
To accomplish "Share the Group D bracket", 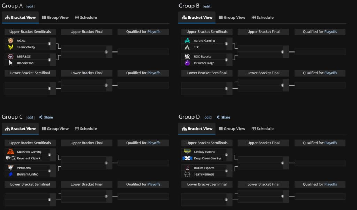I will point(223,117).
